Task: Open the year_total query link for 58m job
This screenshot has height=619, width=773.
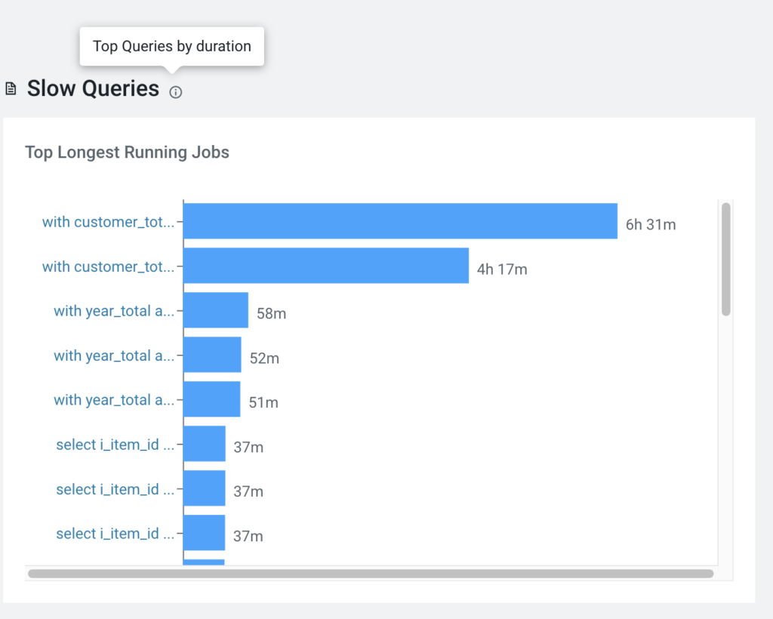Action: (x=114, y=311)
